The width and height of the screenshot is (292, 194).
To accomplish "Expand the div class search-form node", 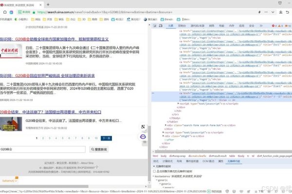I will pos(166,125).
